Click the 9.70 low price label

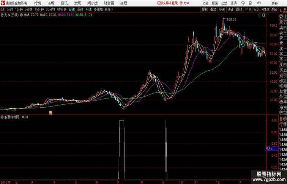click(13, 110)
